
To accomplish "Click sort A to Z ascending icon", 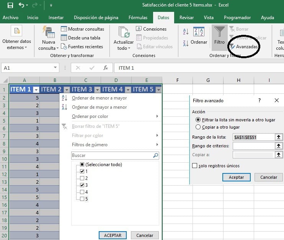I will (186, 32).
